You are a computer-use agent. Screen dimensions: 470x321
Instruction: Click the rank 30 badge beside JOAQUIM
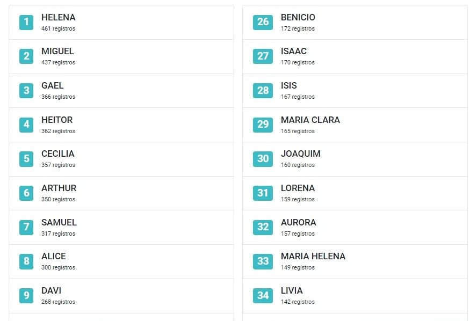[262, 159]
